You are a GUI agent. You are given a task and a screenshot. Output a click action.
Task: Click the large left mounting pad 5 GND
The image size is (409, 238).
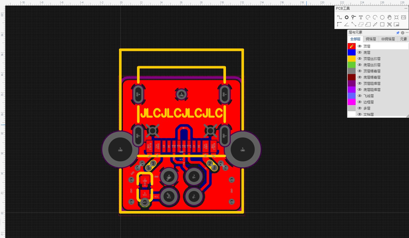(x=120, y=149)
